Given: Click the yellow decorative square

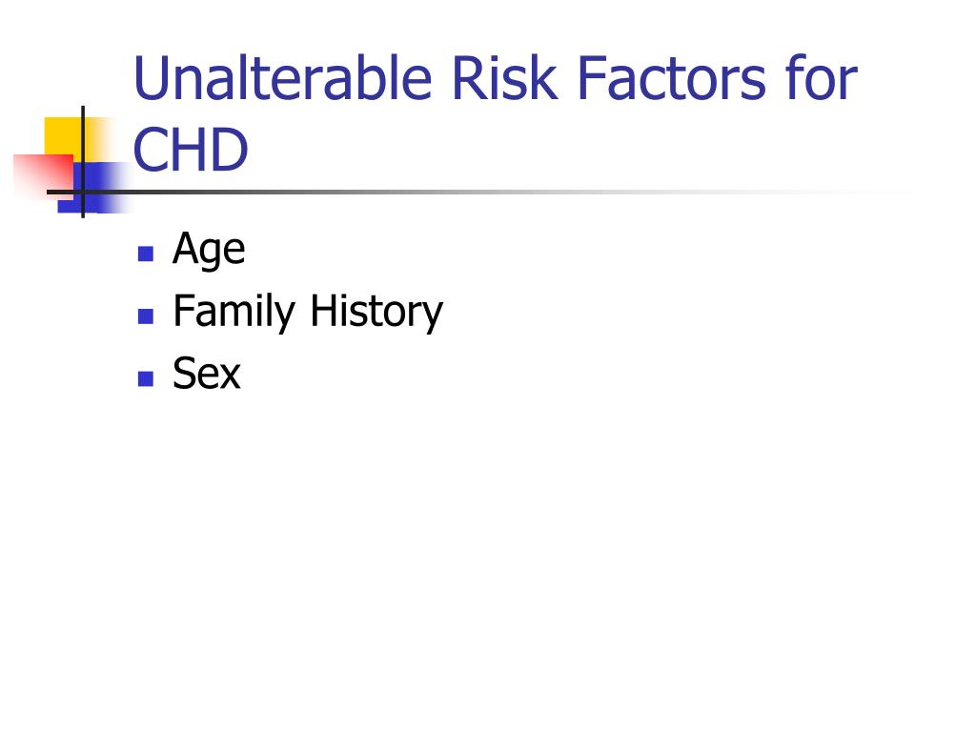Looking at the screenshot, I should point(64,135).
